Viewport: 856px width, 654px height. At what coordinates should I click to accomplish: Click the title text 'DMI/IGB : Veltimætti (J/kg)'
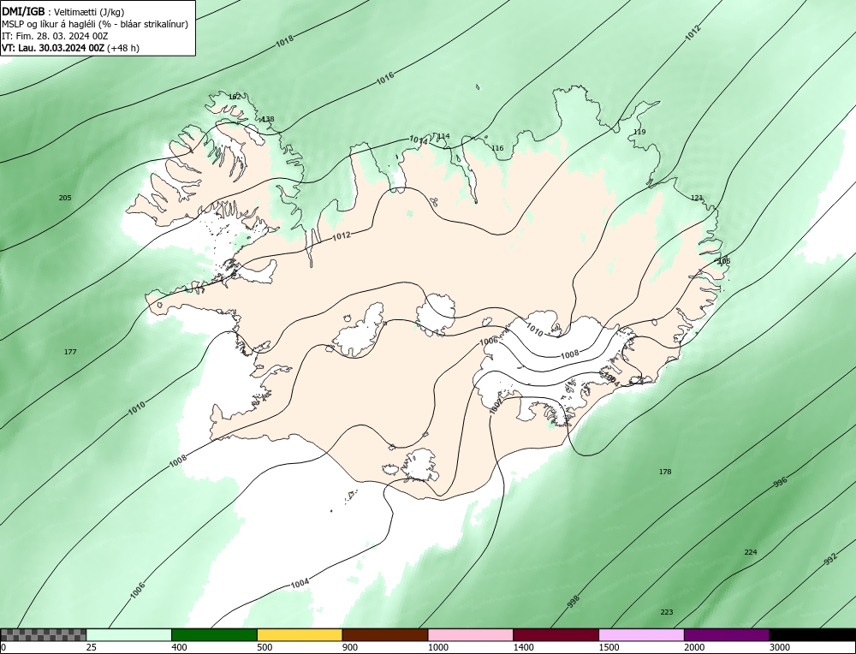(64, 11)
